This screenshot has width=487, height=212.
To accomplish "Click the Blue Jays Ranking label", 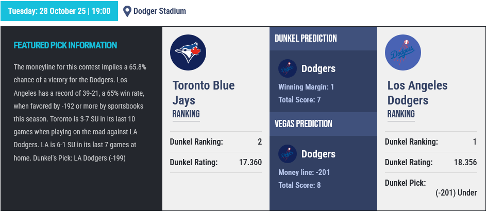I will (186, 114).
